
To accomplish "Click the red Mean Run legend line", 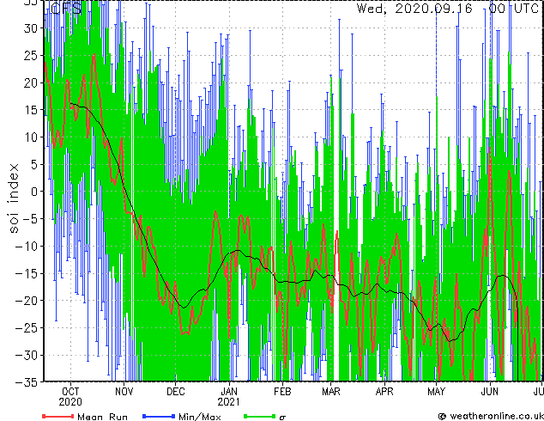I will [x=57, y=416].
